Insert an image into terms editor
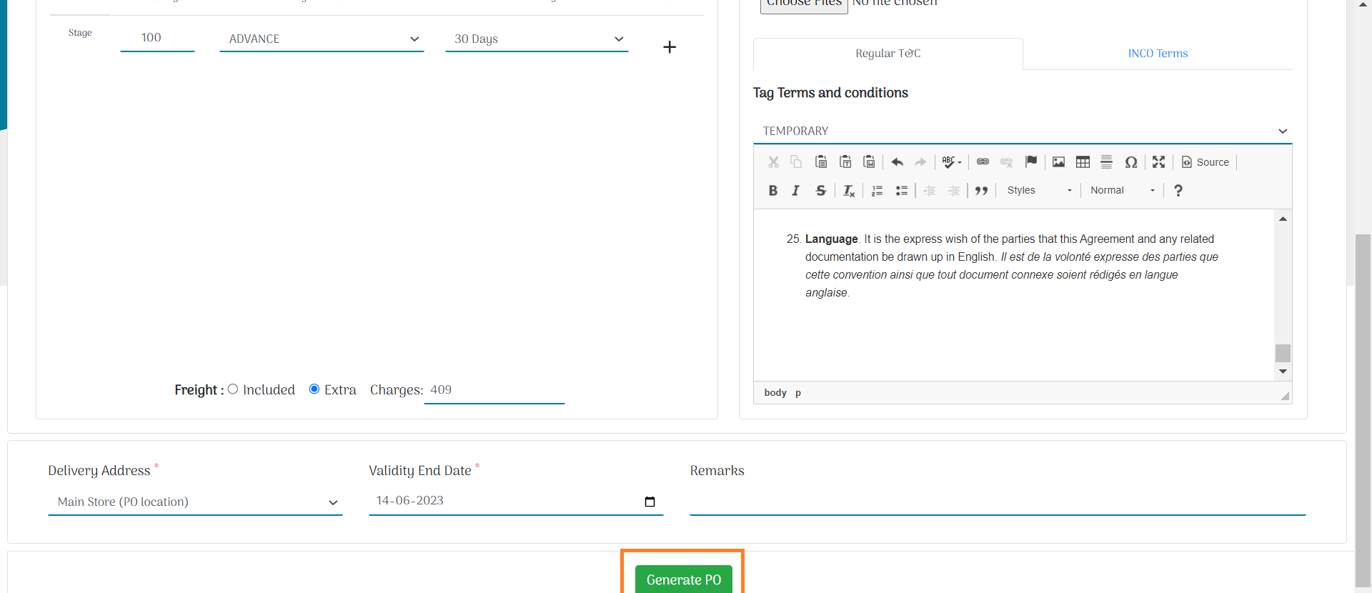1372x593 pixels. click(x=1058, y=162)
